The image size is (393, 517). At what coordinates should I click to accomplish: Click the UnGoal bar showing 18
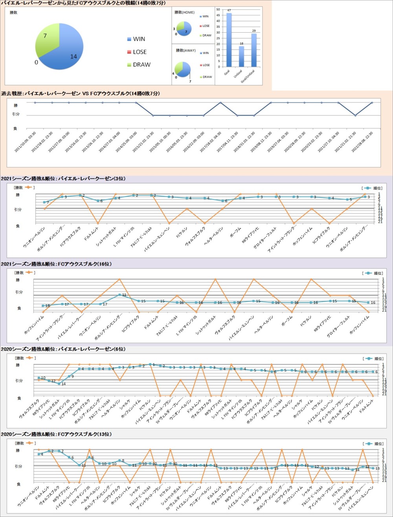[241, 56]
